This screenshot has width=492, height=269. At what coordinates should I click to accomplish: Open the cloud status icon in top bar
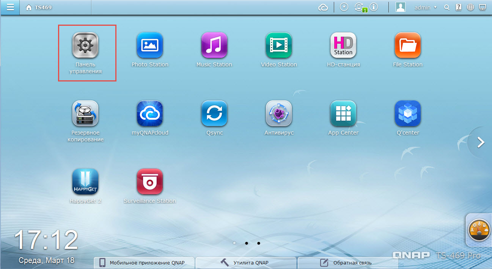point(323,7)
